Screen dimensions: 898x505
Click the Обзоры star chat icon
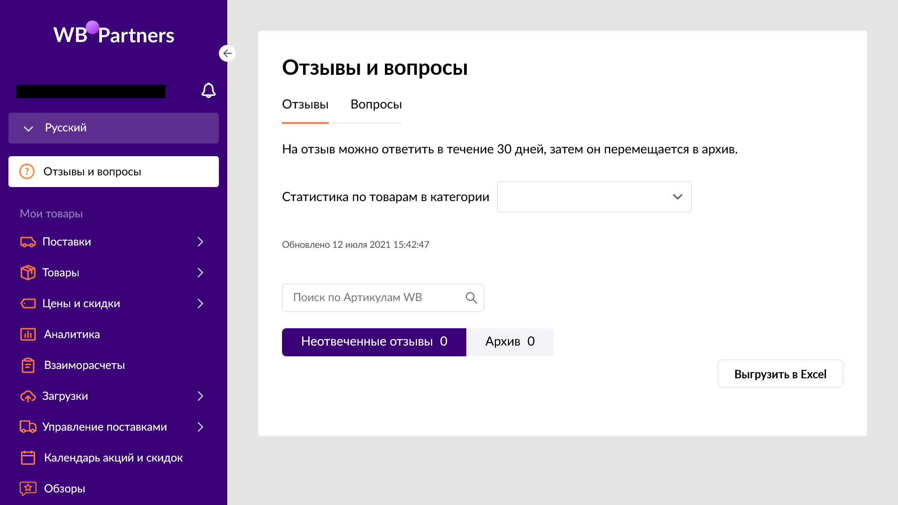pos(28,489)
